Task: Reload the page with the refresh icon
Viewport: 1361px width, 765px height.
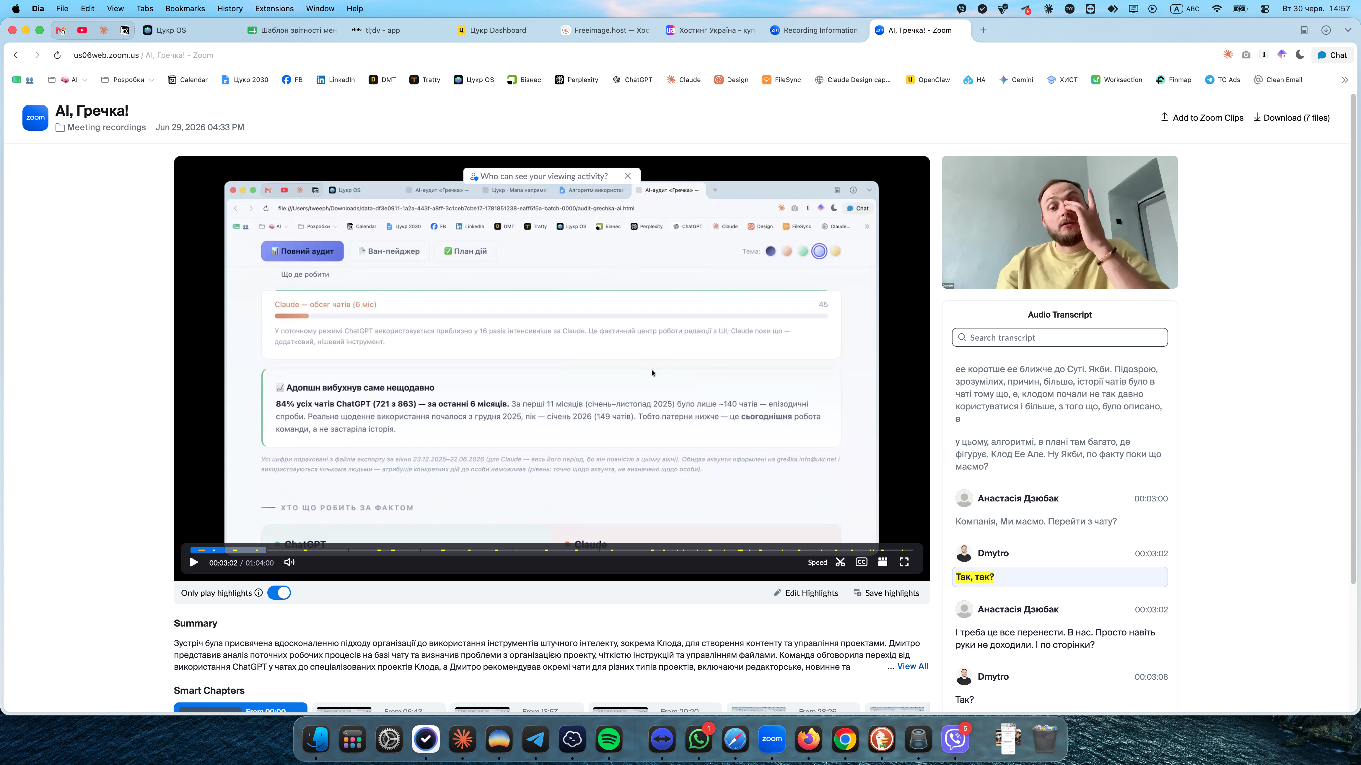Action: click(x=57, y=55)
